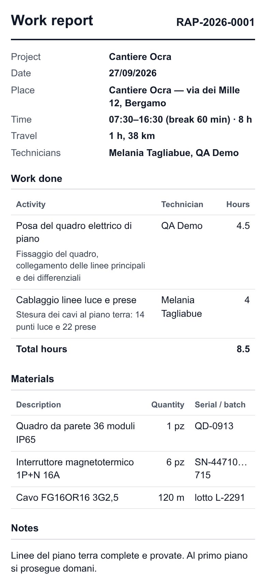
Task: Click the Work report title
Action: click(52, 20)
